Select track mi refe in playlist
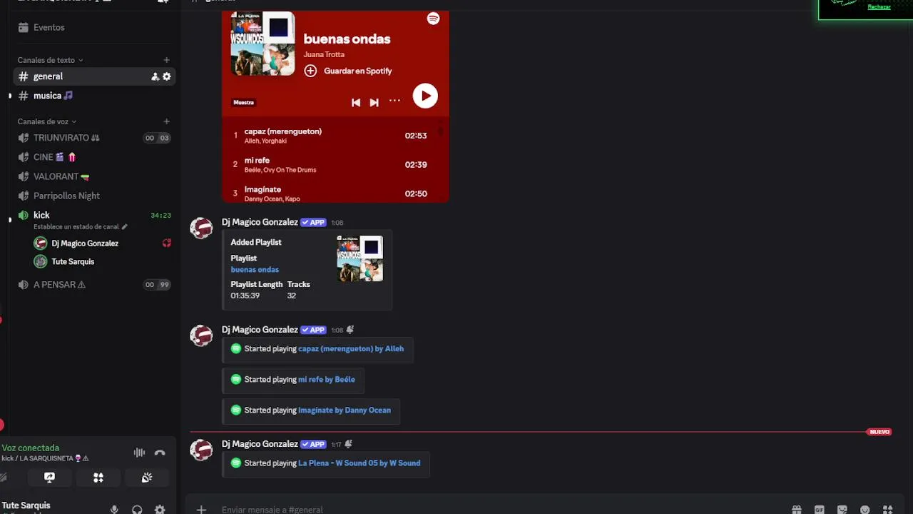The height and width of the screenshot is (514, 913). (332, 165)
